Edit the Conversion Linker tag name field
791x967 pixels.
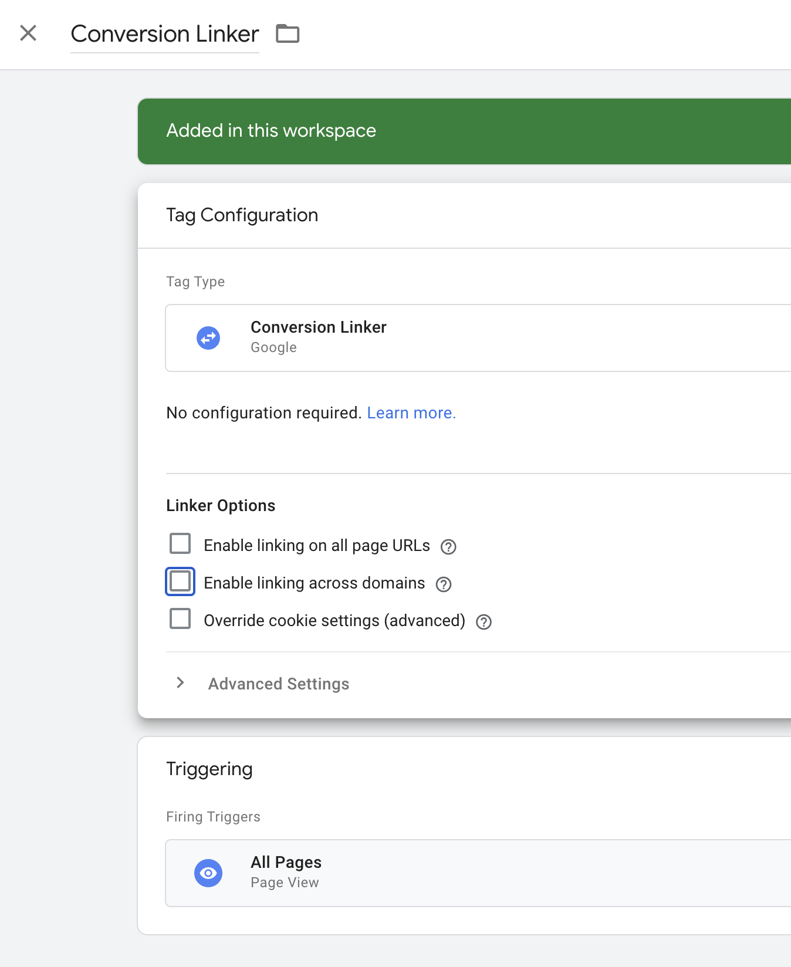click(165, 34)
